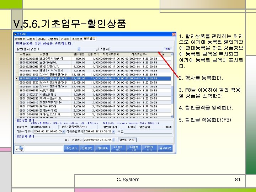Click the 기초관리 window title icon
The height and width of the screenshot is (192, 256).
coord(15,34)
